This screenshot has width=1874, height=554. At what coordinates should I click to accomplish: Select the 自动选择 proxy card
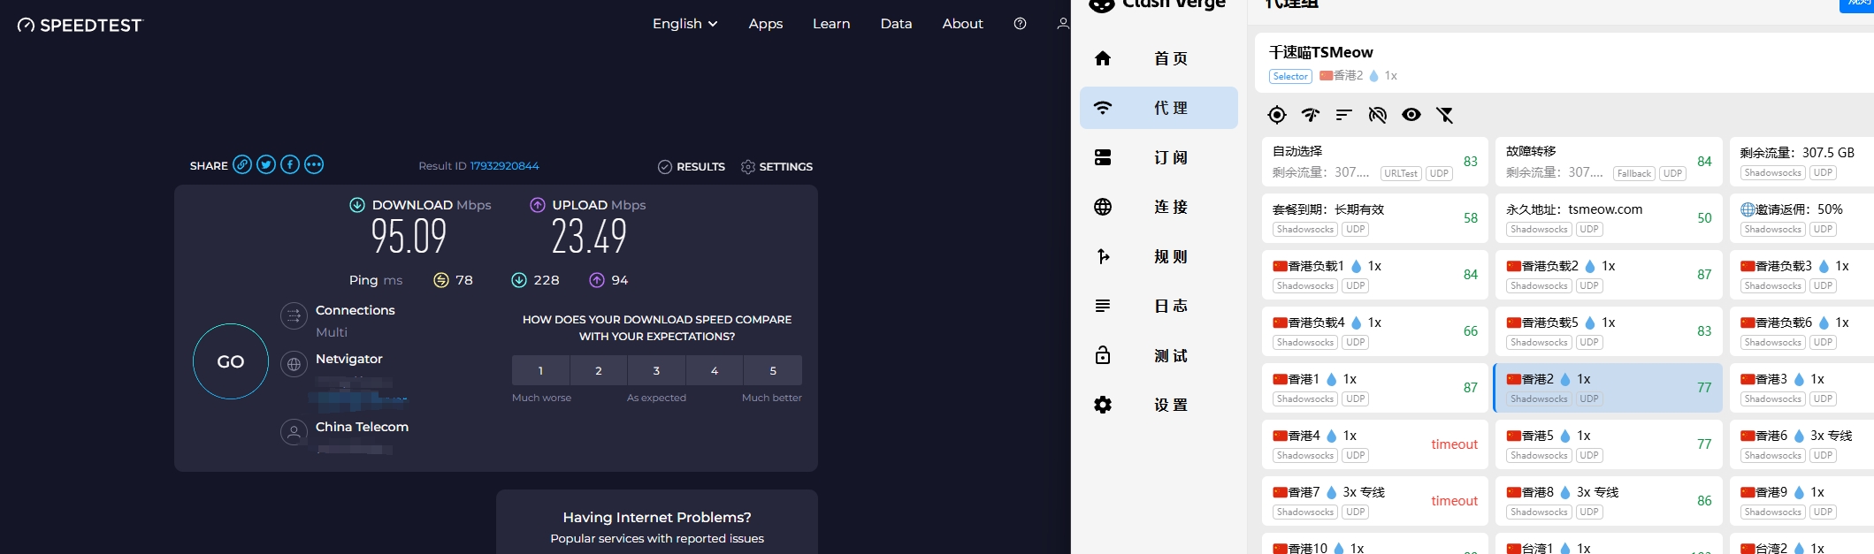tap(1375, 162)
